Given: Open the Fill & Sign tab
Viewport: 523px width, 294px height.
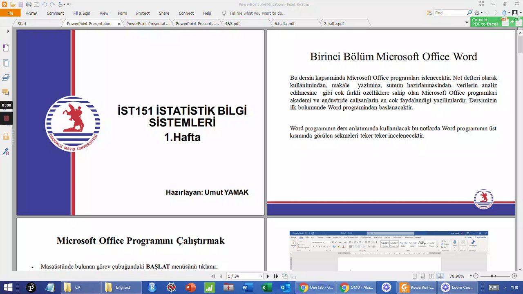Looking at the screenshot, I should click(x=82, y=13).
